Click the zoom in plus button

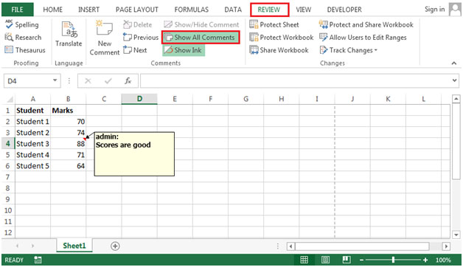tap(425, 260)
